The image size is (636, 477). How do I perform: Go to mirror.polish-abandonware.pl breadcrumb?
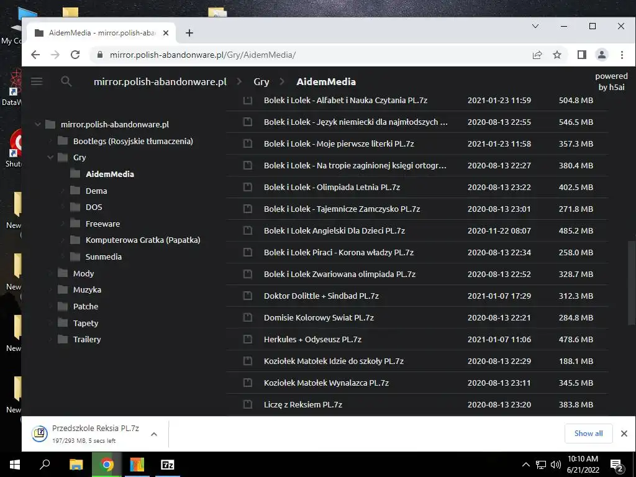tap(160, 81)
